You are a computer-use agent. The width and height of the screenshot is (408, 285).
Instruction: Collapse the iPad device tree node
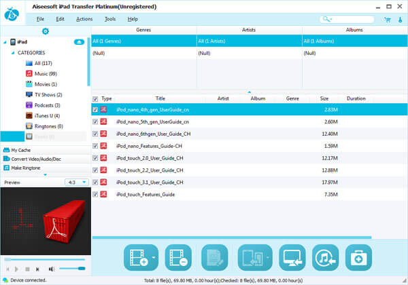[5, 42]
